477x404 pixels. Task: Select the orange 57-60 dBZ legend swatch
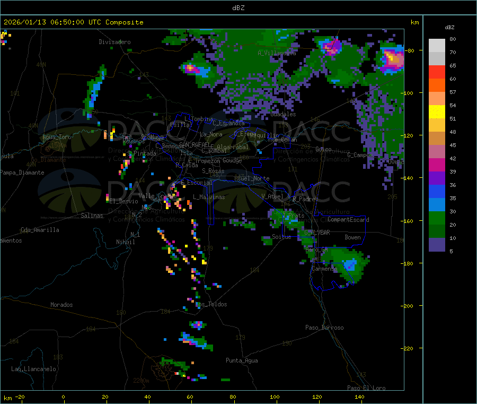click(x=437, y=85)
